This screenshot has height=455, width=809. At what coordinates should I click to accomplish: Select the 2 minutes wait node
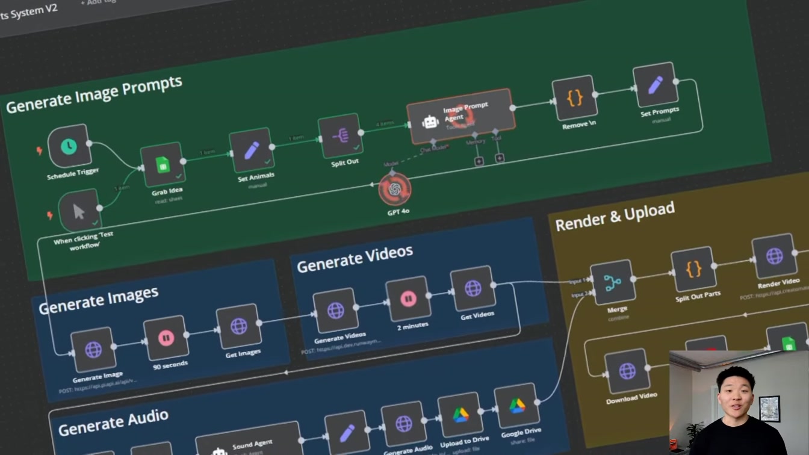(408, 299)
